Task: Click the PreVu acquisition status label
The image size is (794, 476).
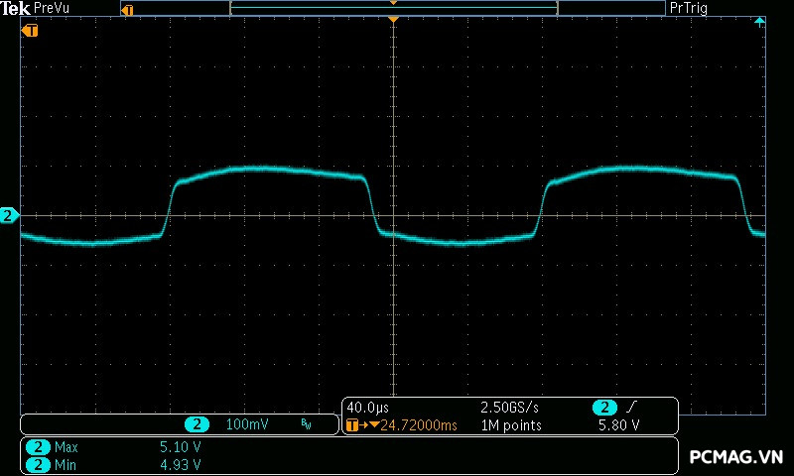Action: 51,8
